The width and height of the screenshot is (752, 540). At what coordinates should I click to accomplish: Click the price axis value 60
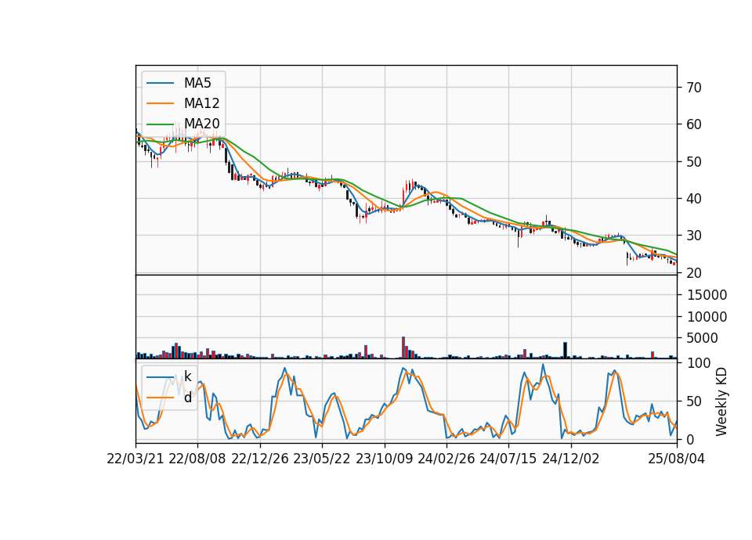tap(694, 124)
